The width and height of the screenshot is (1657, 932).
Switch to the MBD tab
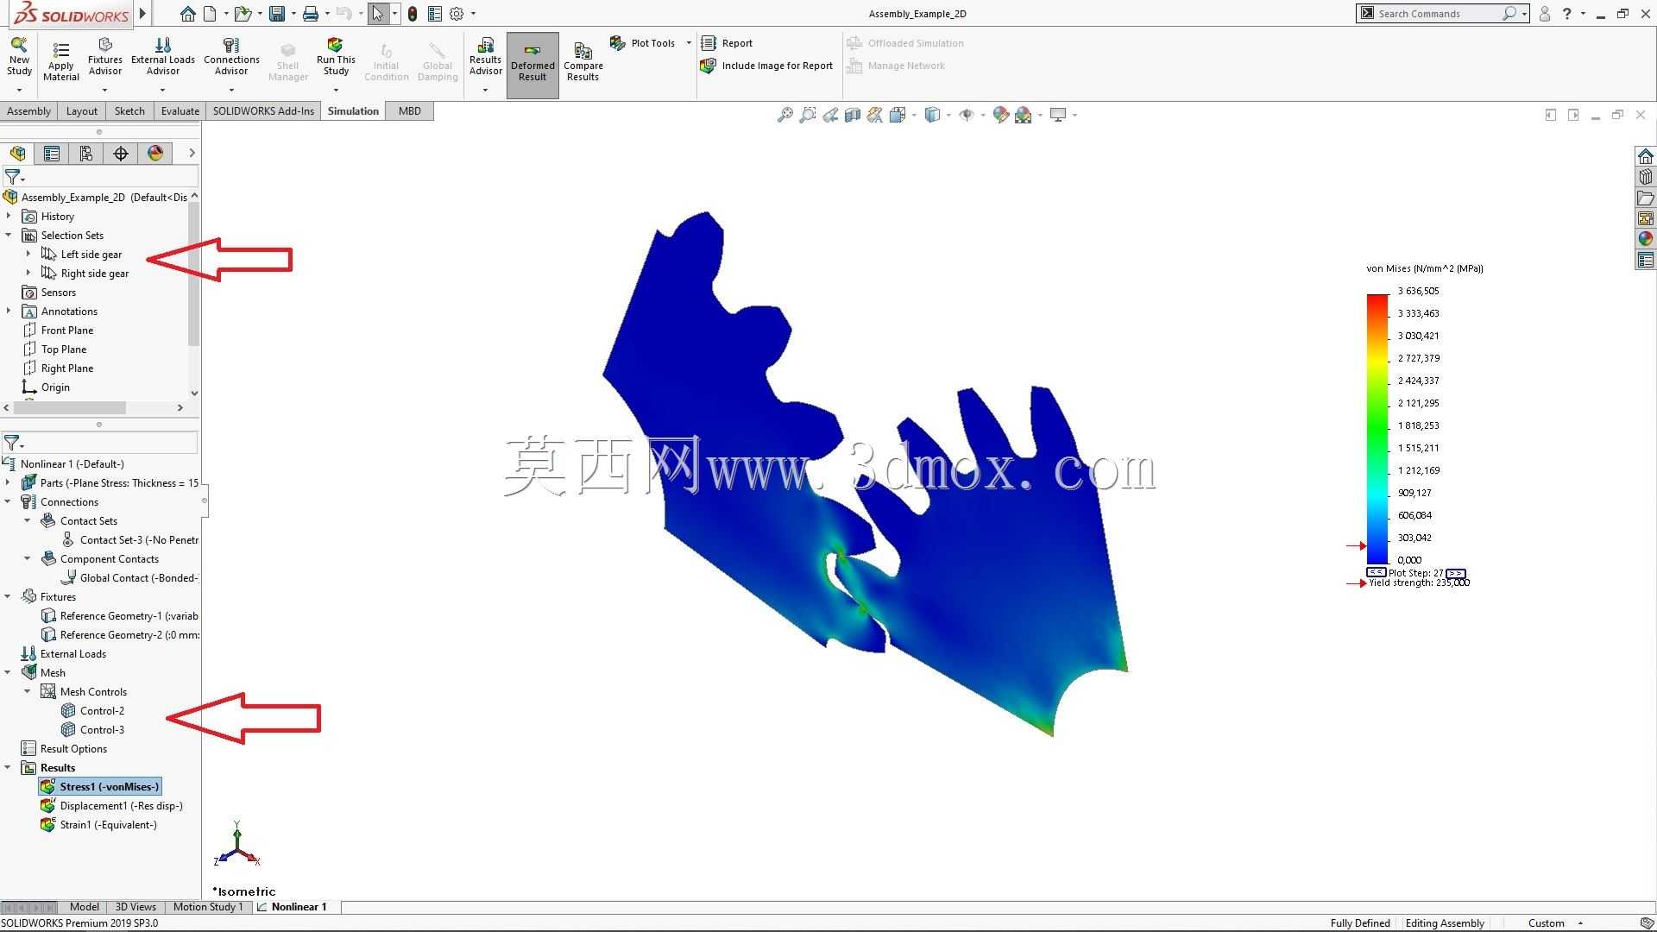(x=410, y=111)
